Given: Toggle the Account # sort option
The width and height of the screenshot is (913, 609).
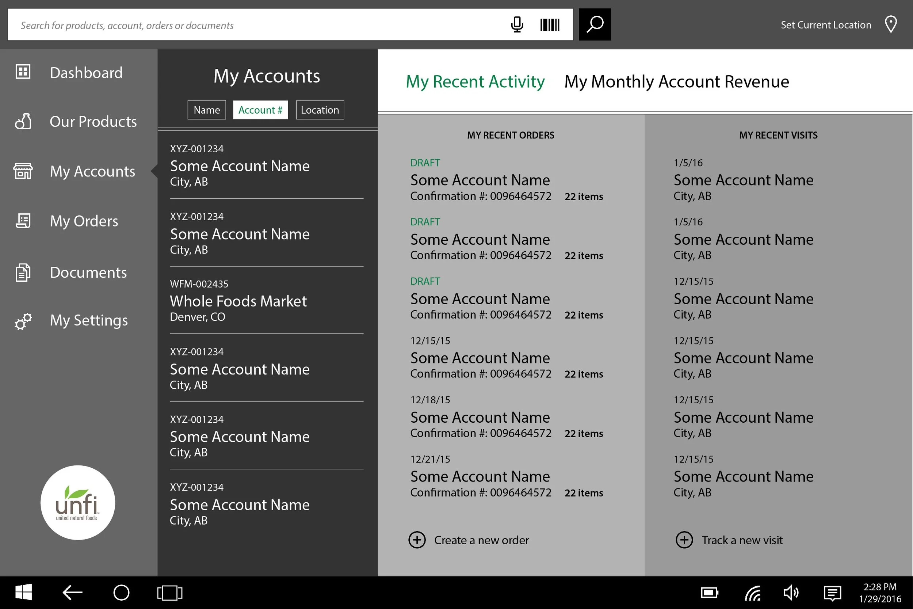Looking at the screenshot, I should pos(260,110).
